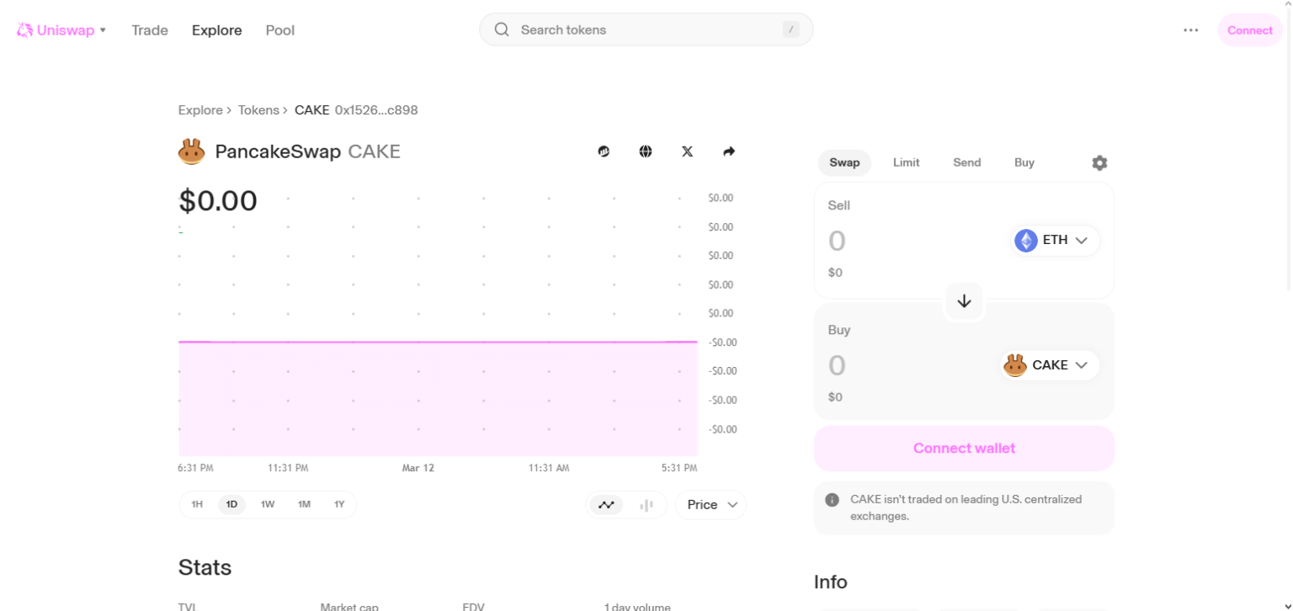The image size is (1293, 611).
Task: Open the CAKE token selector
Action: click(x=1049, y=364)
